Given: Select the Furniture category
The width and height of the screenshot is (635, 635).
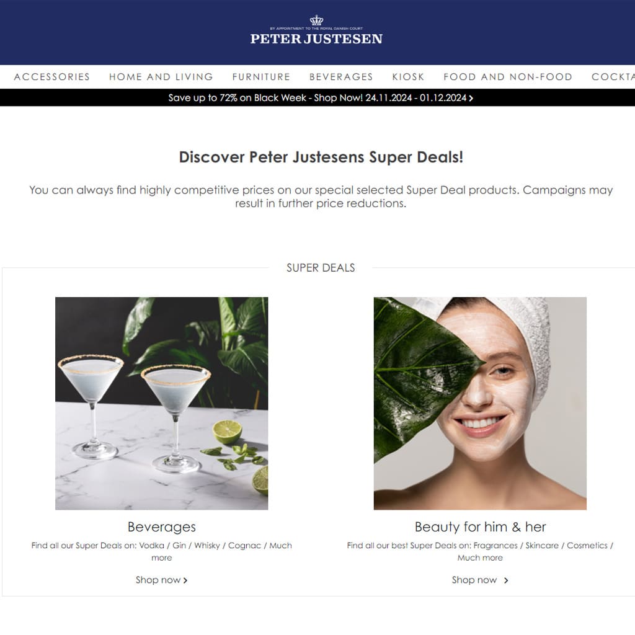Looking at the screenshot, I should tap(261, 77).
